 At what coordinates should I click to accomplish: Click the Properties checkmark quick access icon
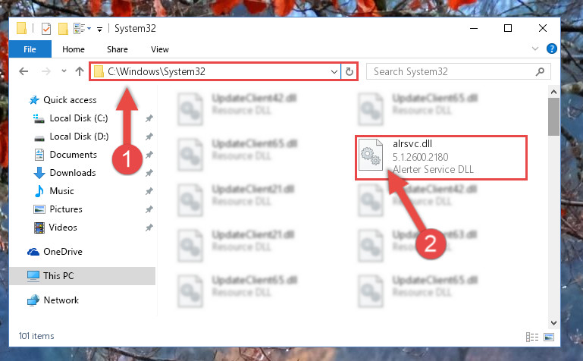pos(46,29)
